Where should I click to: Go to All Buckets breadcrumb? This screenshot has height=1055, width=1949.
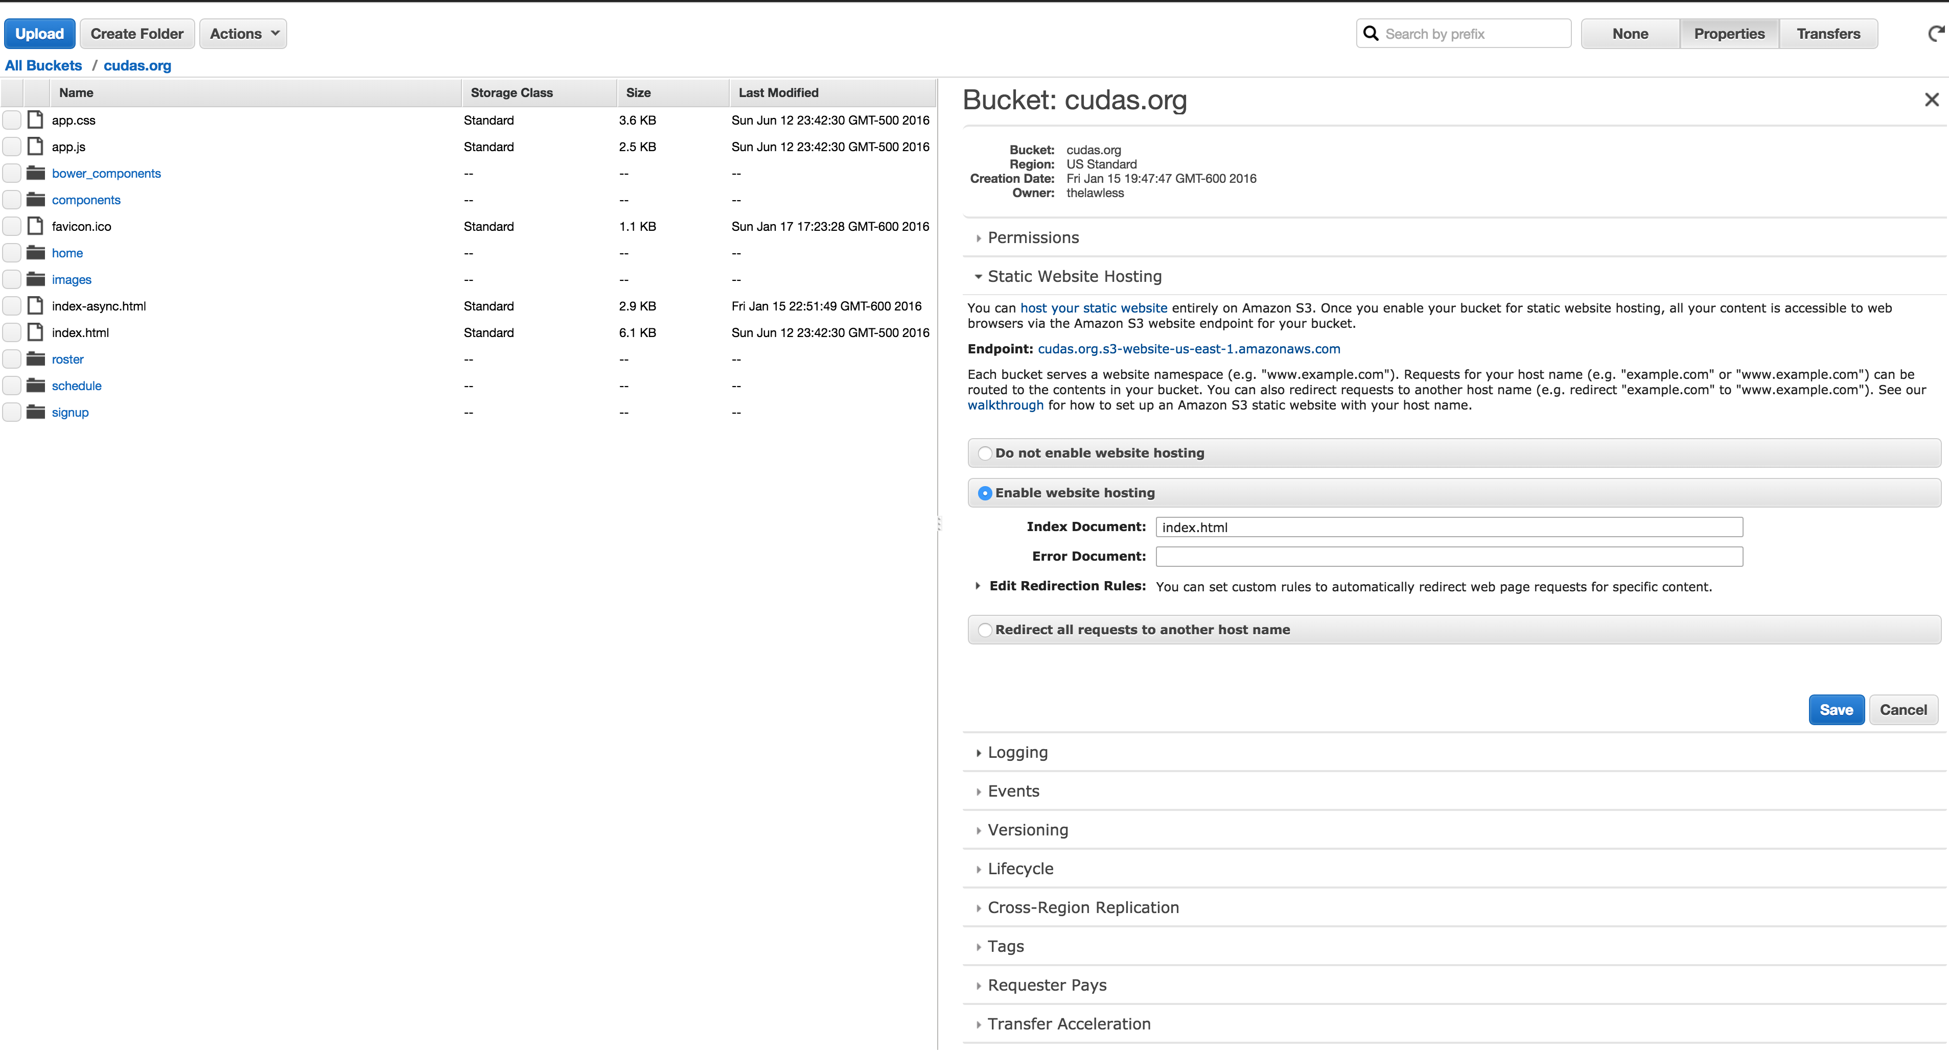43,65
